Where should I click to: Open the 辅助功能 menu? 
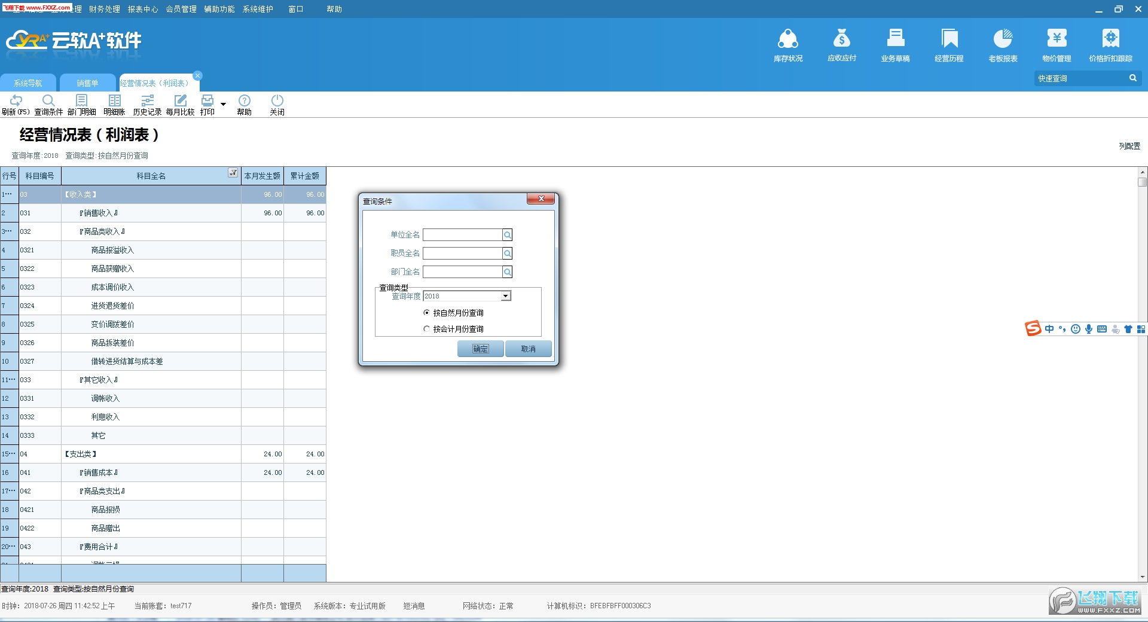(x=219, y=9)
